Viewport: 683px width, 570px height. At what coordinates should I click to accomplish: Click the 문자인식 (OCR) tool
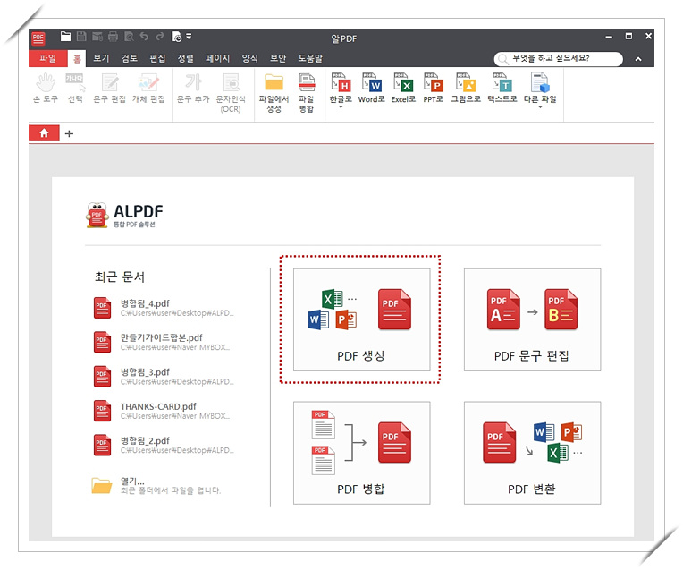[231, 93]
